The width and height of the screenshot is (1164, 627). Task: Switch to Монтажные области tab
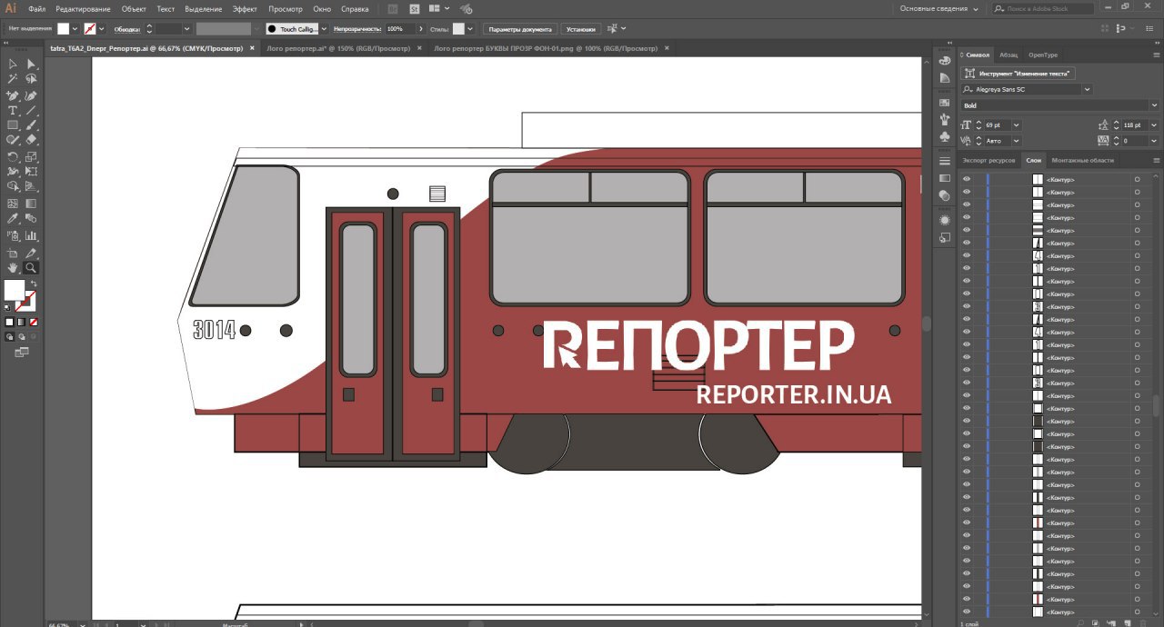coord(1082,160)
